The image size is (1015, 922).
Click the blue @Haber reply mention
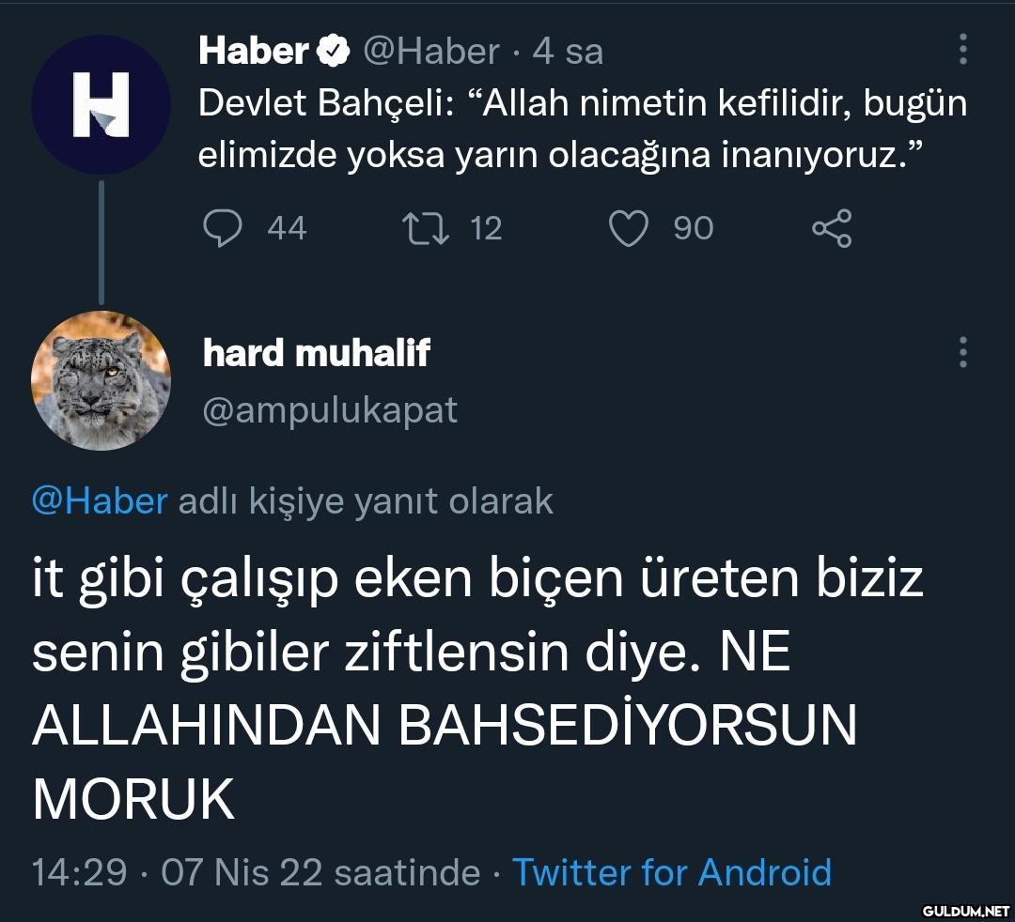pos(101,501)
